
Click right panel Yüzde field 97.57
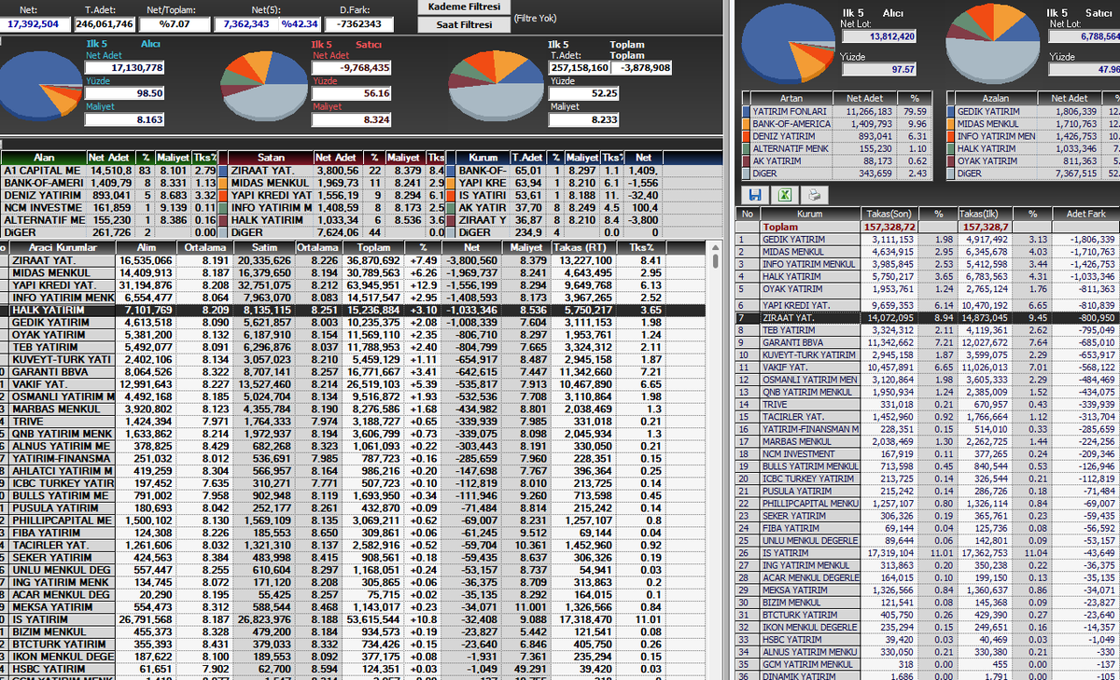[878, 69]
